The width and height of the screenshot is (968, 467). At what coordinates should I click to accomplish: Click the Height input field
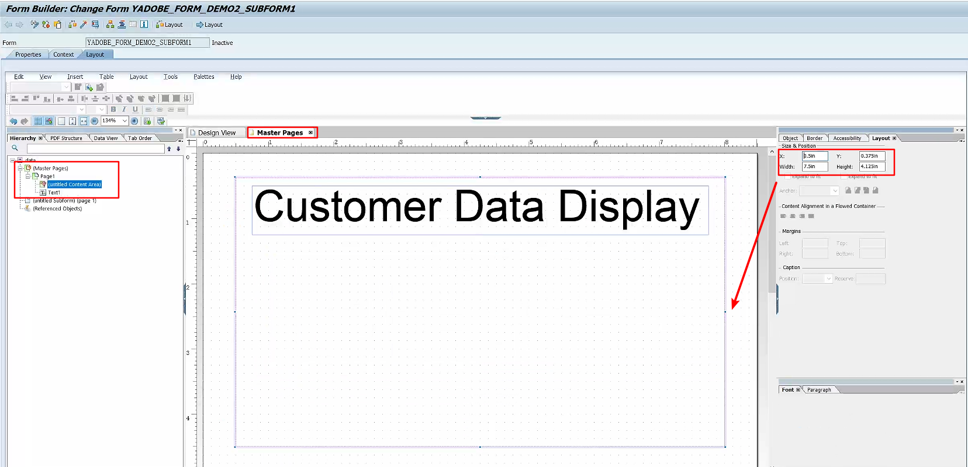tap(872, 167)
